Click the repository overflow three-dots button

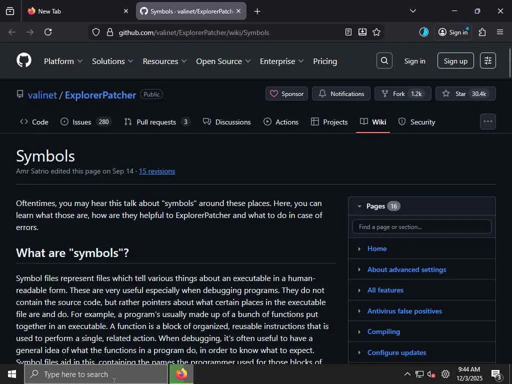tap(488, 121)
